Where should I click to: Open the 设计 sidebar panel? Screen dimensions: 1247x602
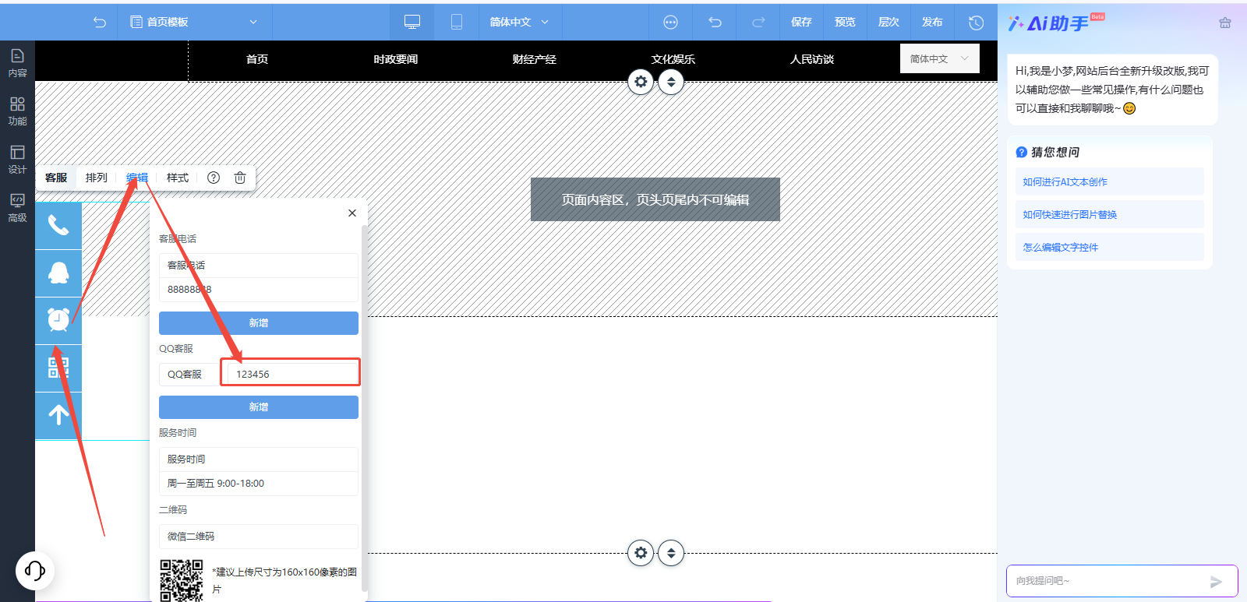tap(17, 160)
